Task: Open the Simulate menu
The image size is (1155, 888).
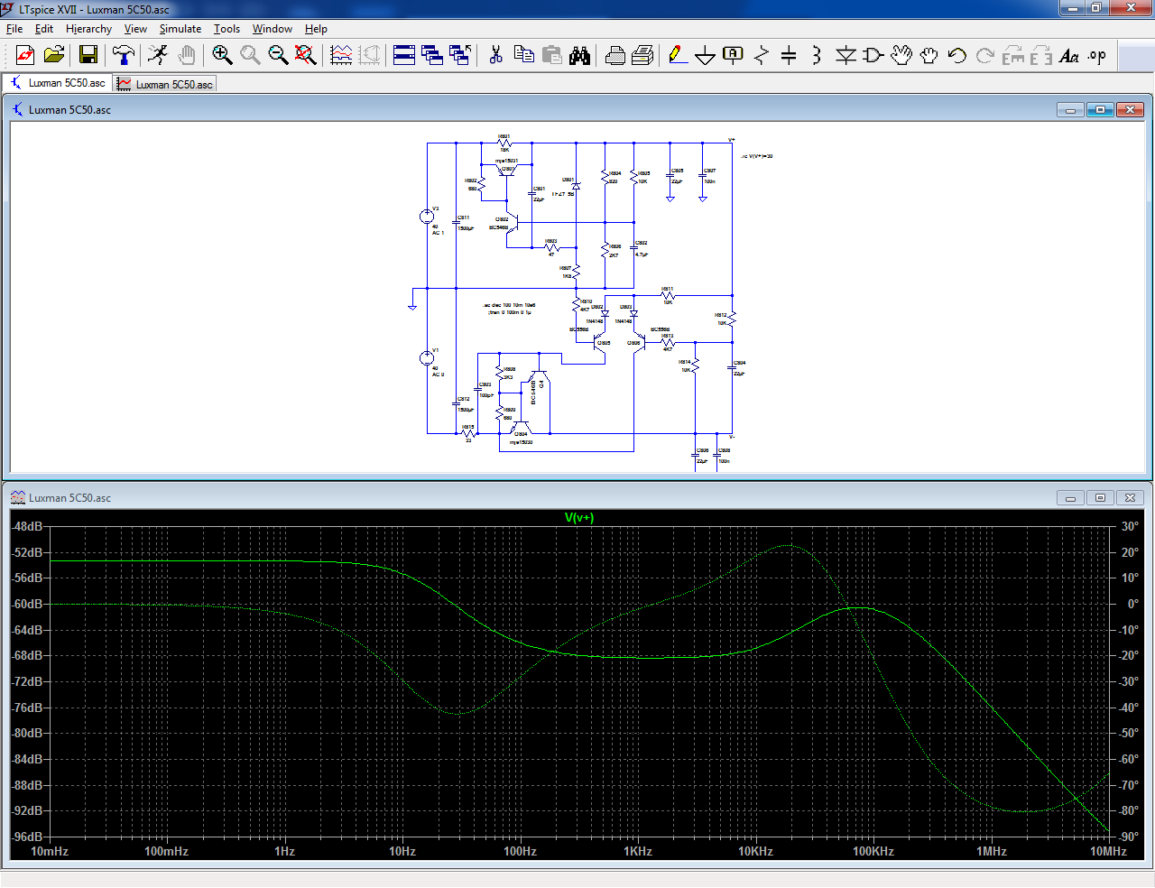Action: click(x=180, y=29)
